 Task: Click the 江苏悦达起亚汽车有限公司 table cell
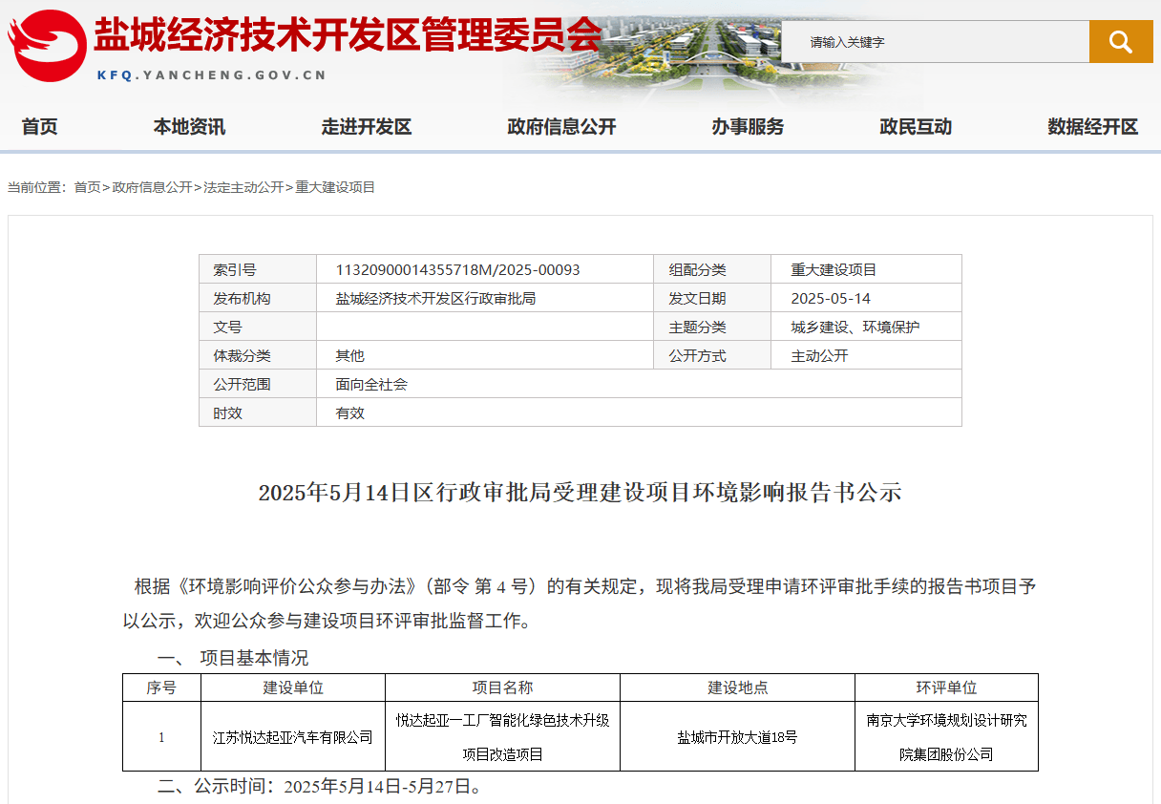pyautogui.click(x=293, y=737)
